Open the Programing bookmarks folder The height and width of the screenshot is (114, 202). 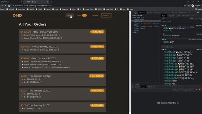click(21, 9)
